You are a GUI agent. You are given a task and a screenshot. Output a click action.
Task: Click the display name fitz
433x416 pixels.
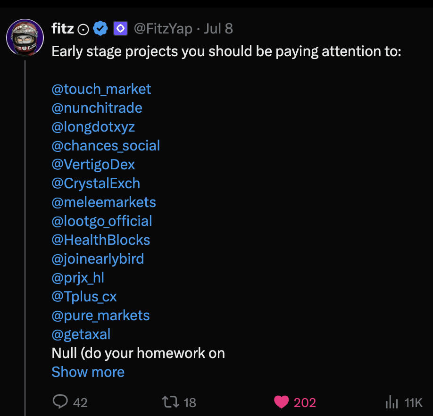click(63, 28)
